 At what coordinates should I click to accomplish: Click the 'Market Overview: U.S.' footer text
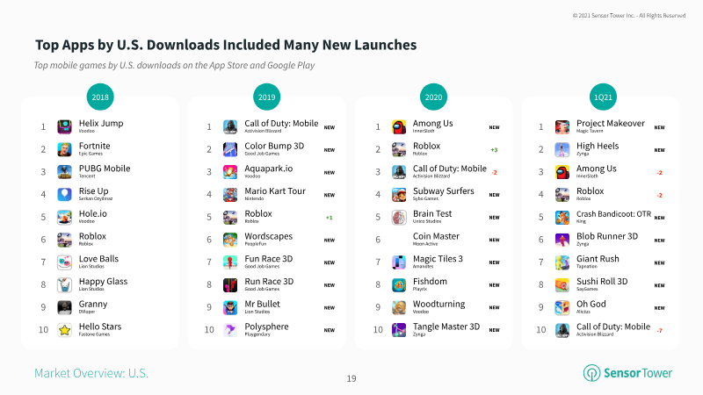tap(91, 373)
